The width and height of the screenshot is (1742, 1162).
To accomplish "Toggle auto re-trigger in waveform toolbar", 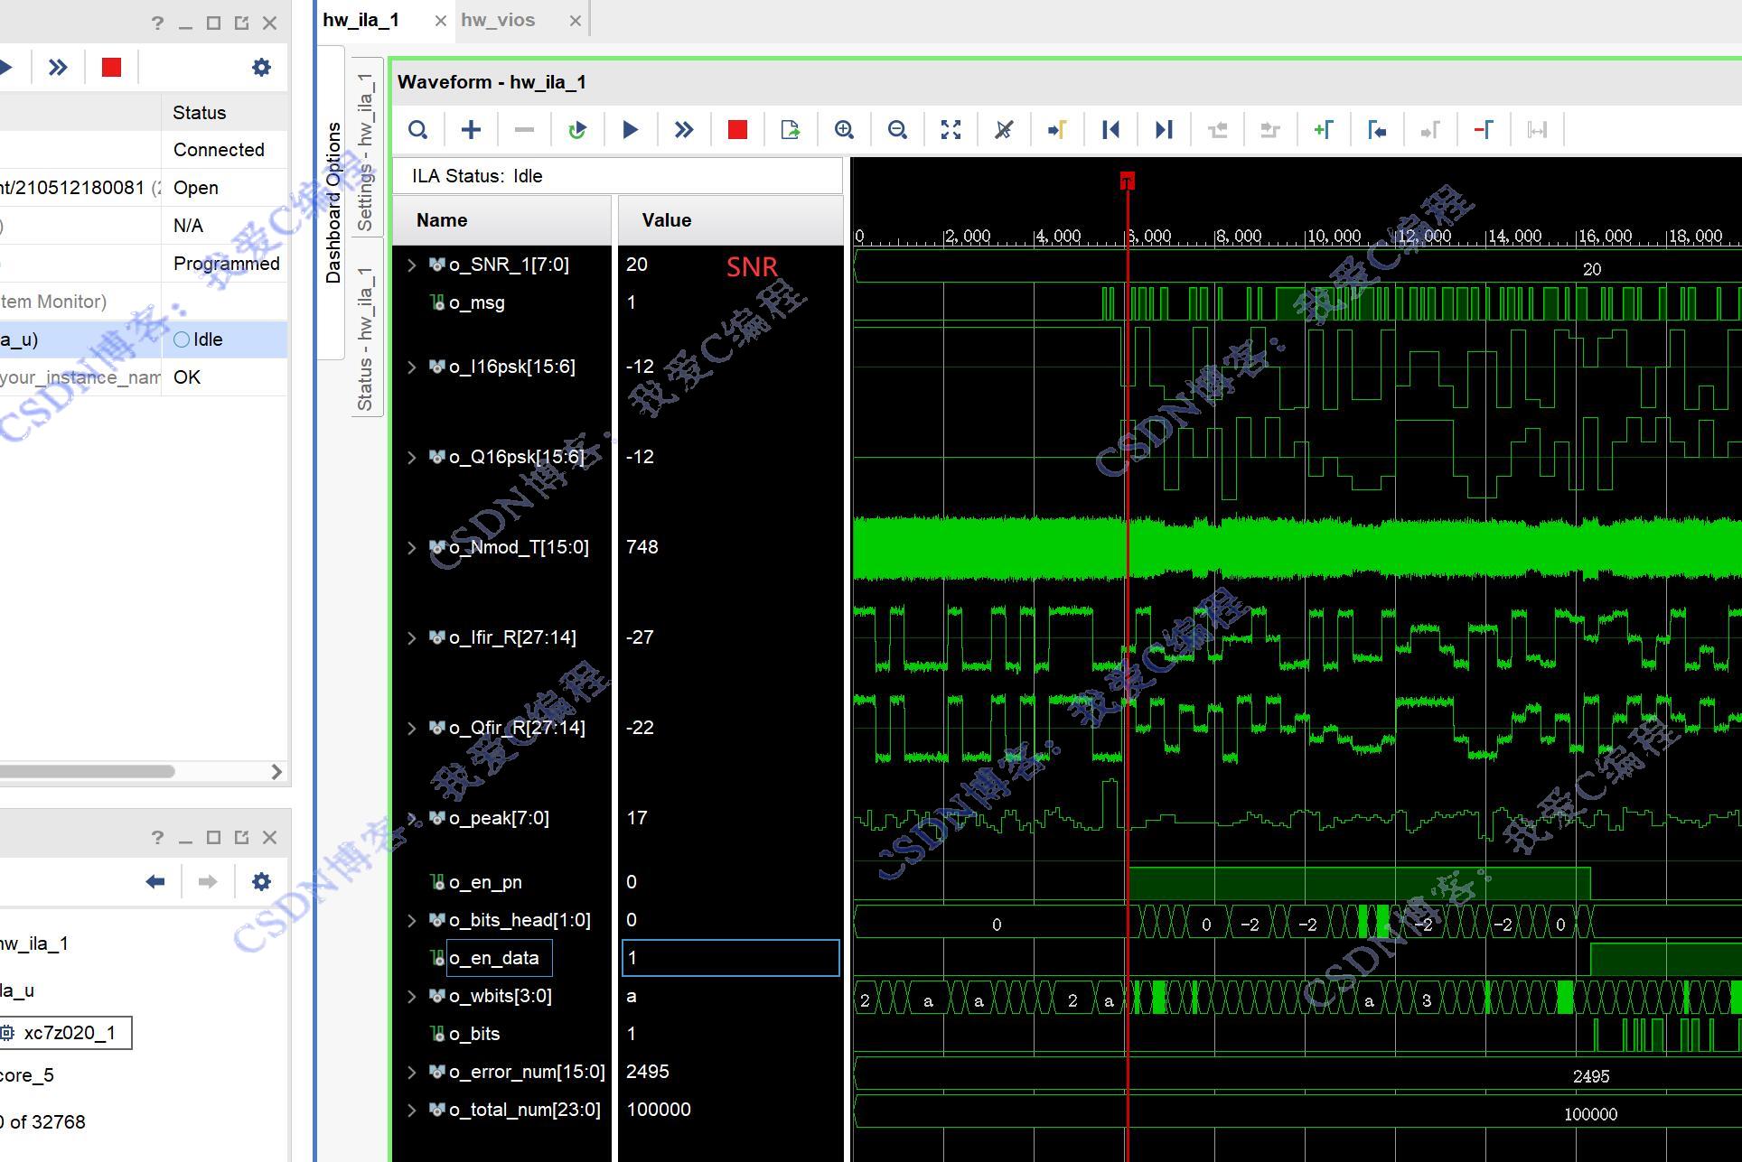I will [x=577, y=130].
